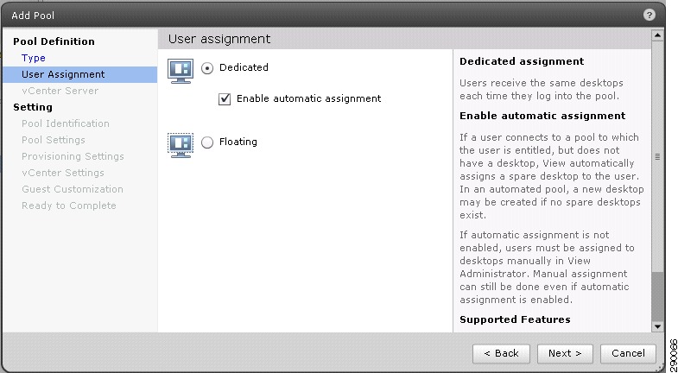
Task: Click the Next > button
Action: point(565,353)
